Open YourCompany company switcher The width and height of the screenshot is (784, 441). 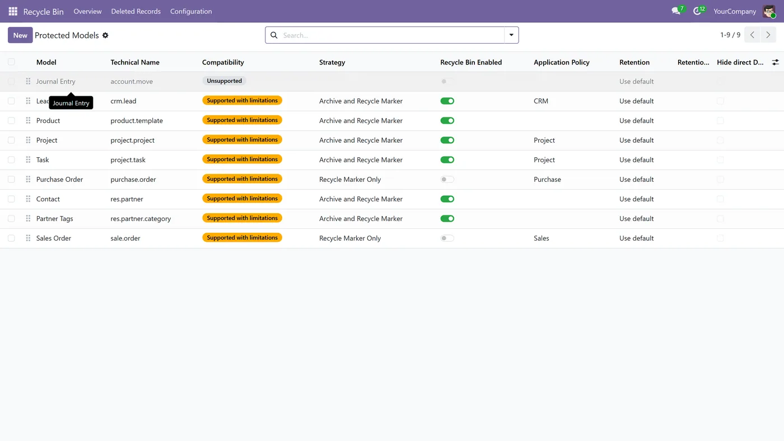735,11
